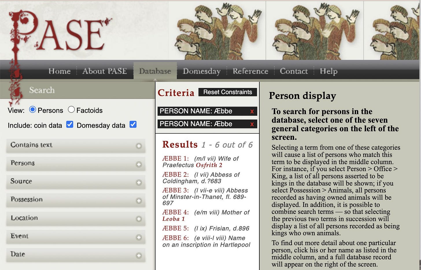Expand Persons category with plus icon
421x270 pixels.
click(x=139, y=164)
